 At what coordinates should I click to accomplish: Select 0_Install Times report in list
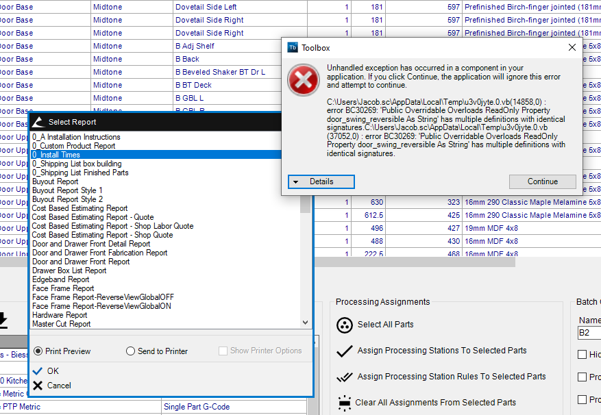56,155
